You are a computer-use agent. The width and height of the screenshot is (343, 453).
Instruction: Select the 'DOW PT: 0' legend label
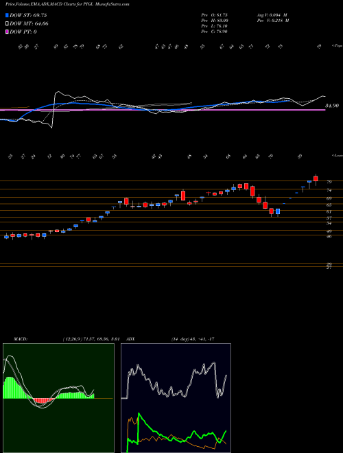[x=23, y=32]
